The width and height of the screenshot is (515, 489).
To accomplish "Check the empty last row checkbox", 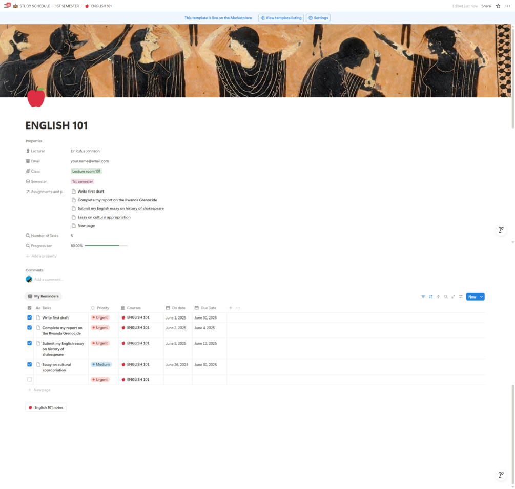I will [30, 380].
